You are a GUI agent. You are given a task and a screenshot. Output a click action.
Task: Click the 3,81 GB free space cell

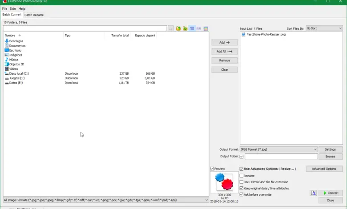149,78
